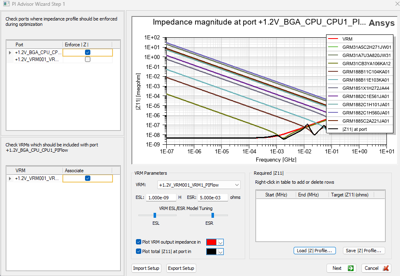Click the Save |Z| Profile button
This screenshot has width=400, height=276.
coord(363,251)
